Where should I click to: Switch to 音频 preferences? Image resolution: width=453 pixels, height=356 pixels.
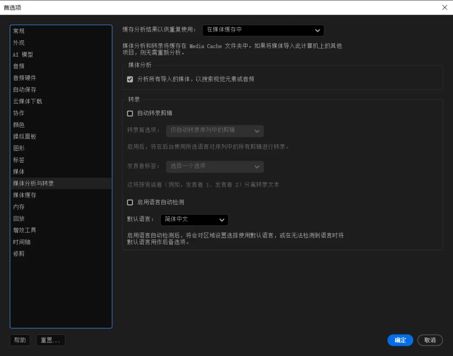pyautogui.click(x=61, y=66)
